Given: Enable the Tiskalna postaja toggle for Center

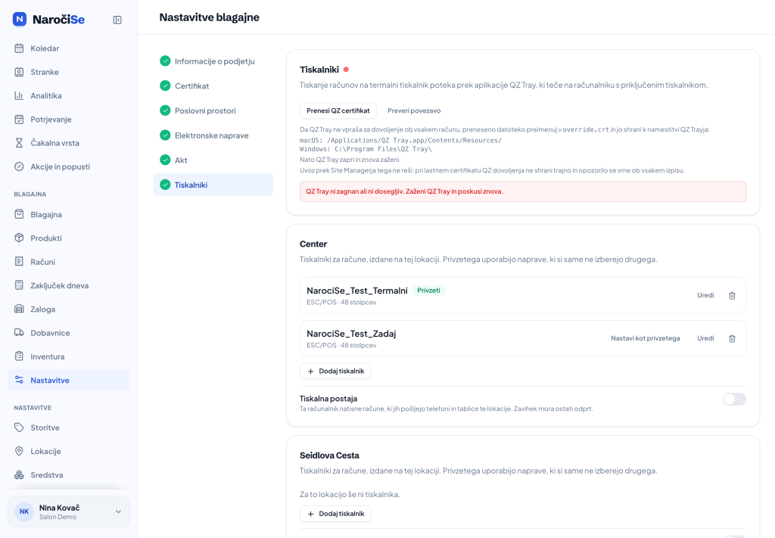Looking at the screenshot, I should point(734,400).
